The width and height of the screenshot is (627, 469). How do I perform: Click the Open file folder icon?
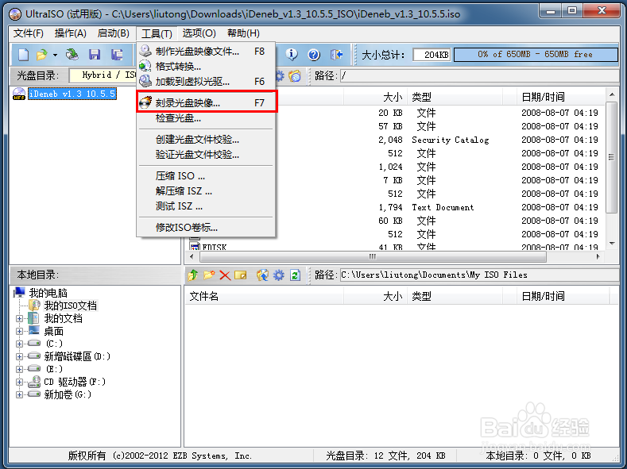42,55
